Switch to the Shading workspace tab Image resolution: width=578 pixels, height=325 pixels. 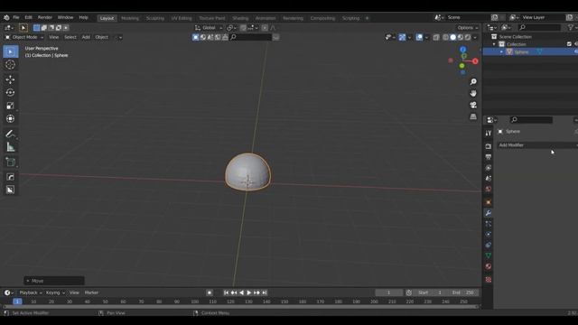[240, 18]
